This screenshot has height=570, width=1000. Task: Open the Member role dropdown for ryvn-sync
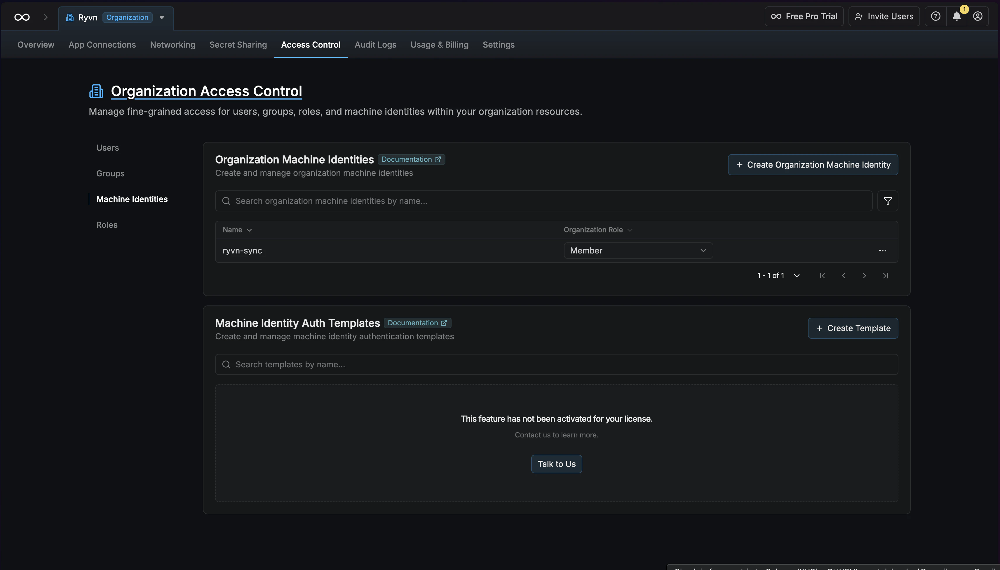click(x=637, y=250)
